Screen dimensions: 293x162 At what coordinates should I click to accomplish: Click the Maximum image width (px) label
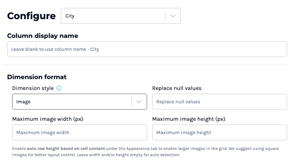tap(48, 119)
